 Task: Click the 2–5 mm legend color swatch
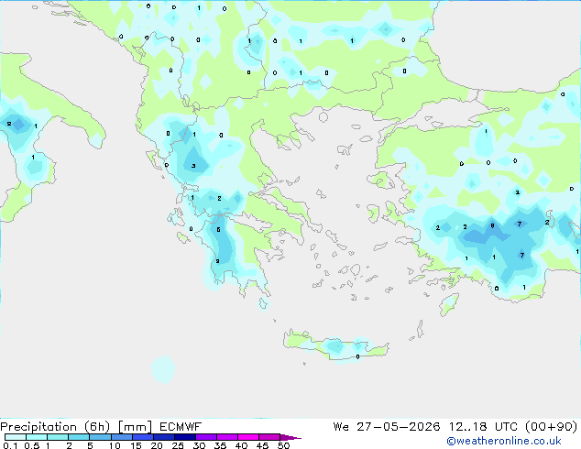tap(79, 437)
